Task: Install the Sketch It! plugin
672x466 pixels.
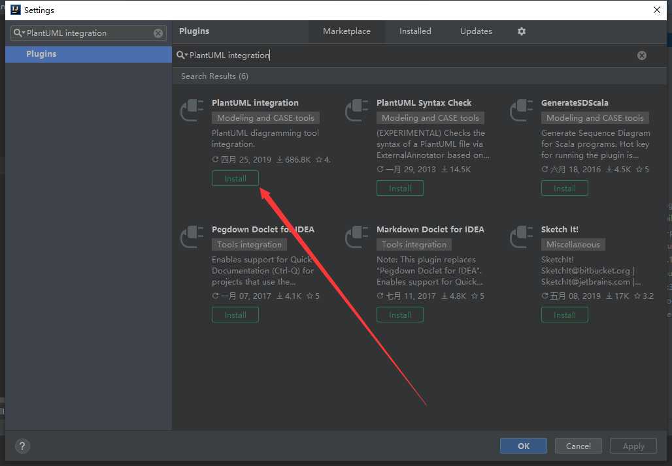Action: pos(564,315)
